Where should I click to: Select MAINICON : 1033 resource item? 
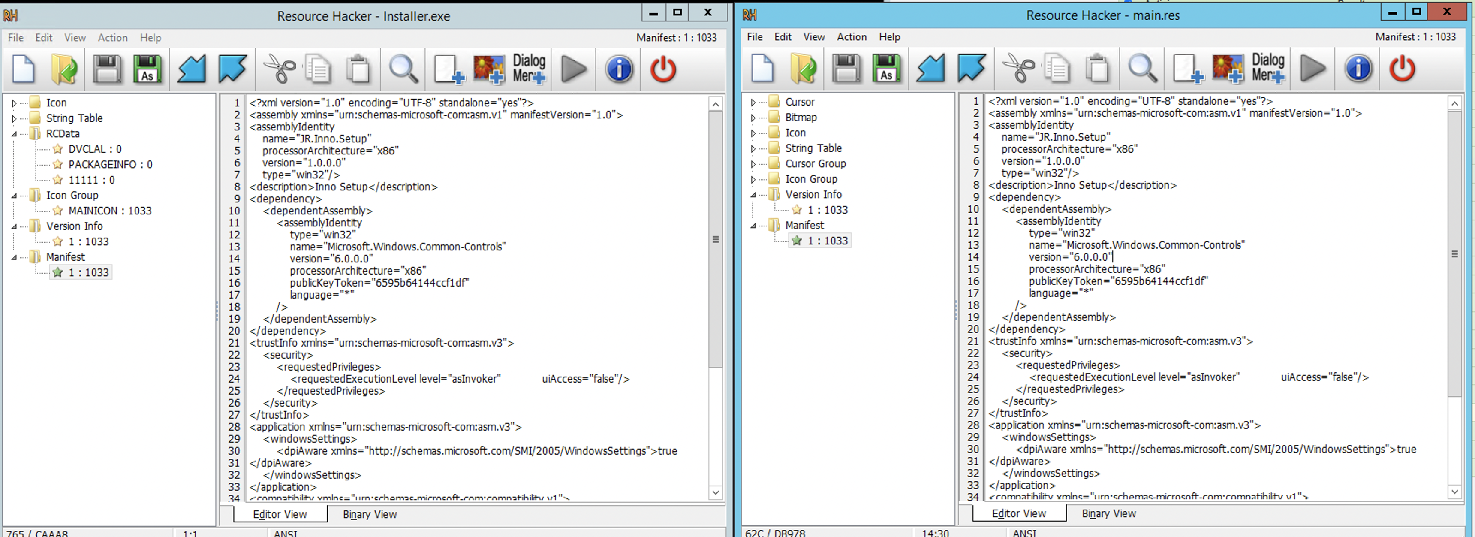point(110,211)
